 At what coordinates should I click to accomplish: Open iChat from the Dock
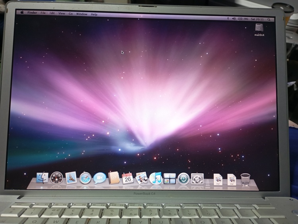[99, 178]
